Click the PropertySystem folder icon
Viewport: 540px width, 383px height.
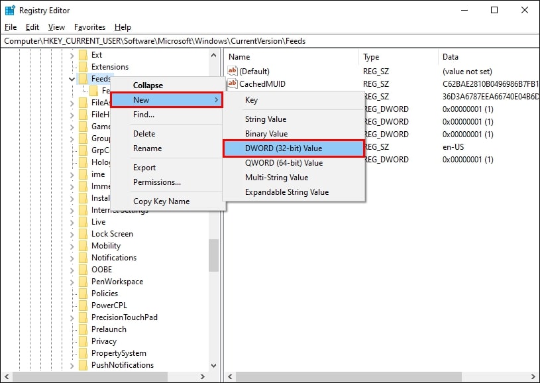(83, 353)
